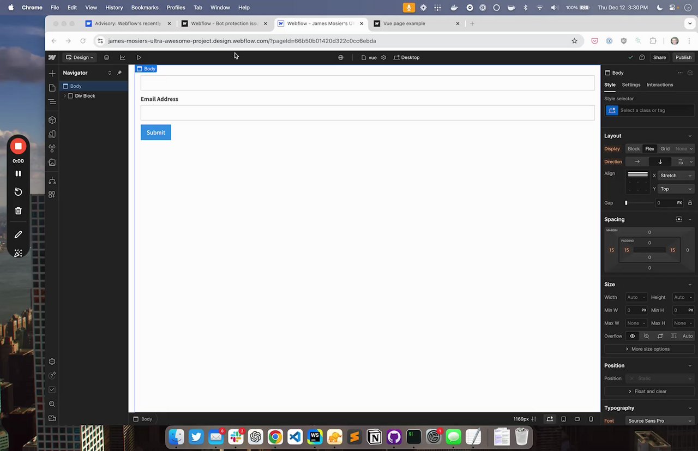Switch to the Settings tab
Screen dimensions: 698x451
tap(631, 85)
